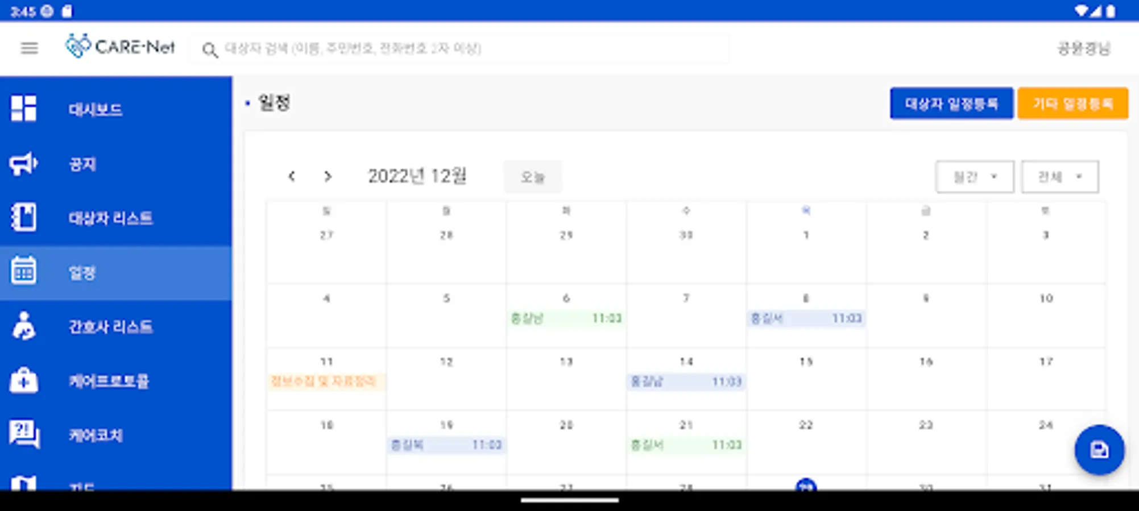This screenshot has height=511, width=1139.
Task: Select December 23 in the calendar
Action: click(x=926, y=425)
